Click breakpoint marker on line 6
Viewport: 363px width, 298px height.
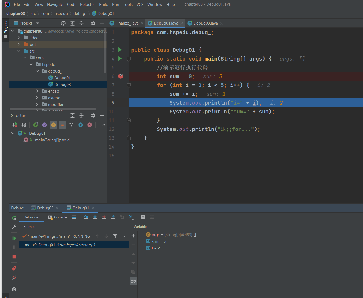[x=121, y=76]
